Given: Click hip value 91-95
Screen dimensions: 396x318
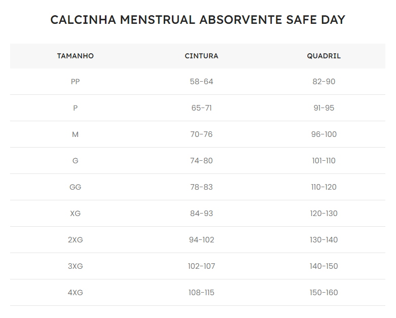Looking at the screenshot, I should (324, 108).
